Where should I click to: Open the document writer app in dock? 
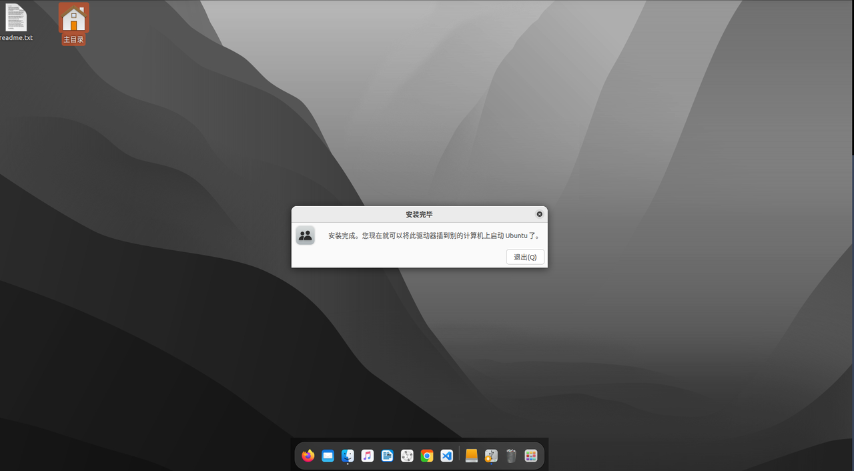click(x=387, y=456)
